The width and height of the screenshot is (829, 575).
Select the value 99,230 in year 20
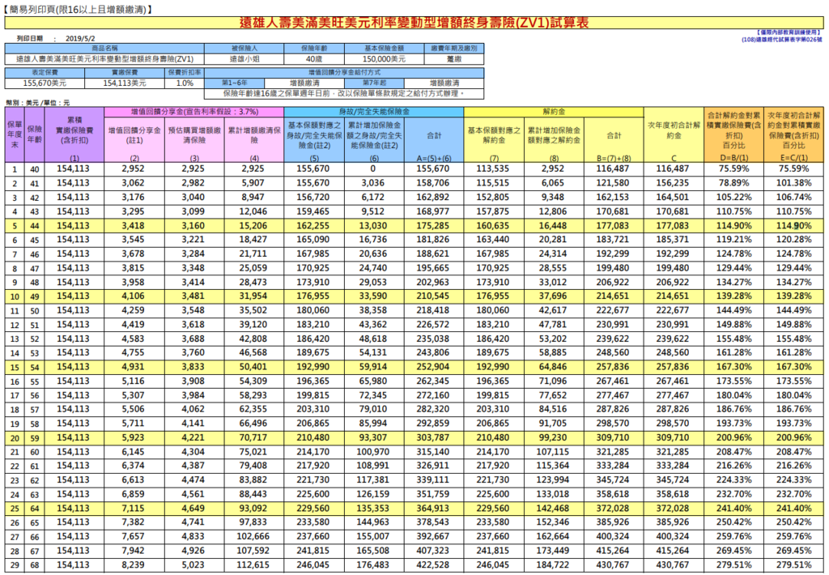point(553,438)
